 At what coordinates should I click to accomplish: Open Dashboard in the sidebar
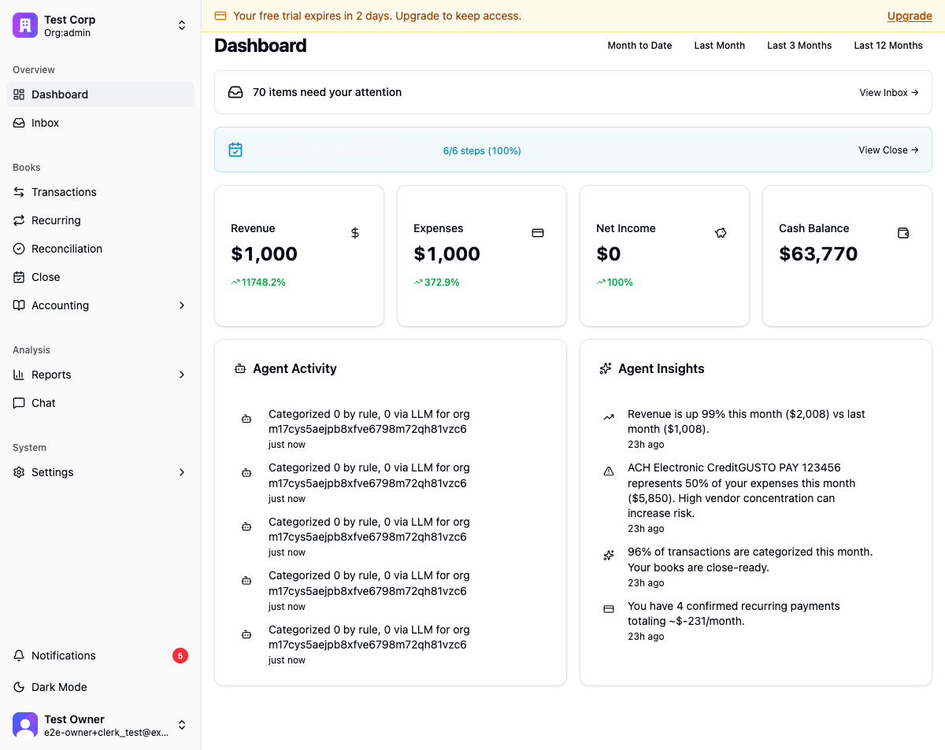pyautogui.click(x=101, y=94)
